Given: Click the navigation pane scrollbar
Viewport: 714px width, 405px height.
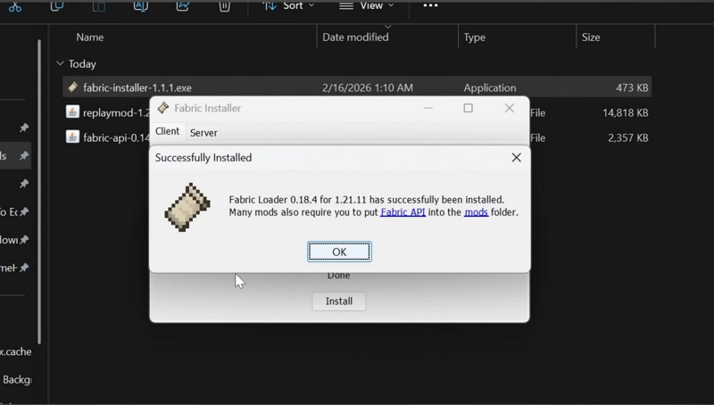Looking at the screenshot, I should pyautogui.click(x=39, y=191).
